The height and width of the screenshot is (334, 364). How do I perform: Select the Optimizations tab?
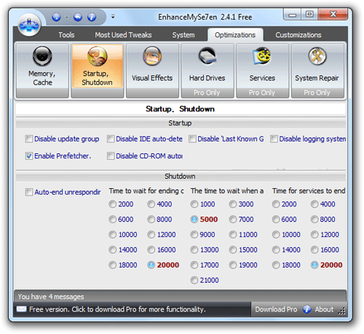(x=235, y=35)
